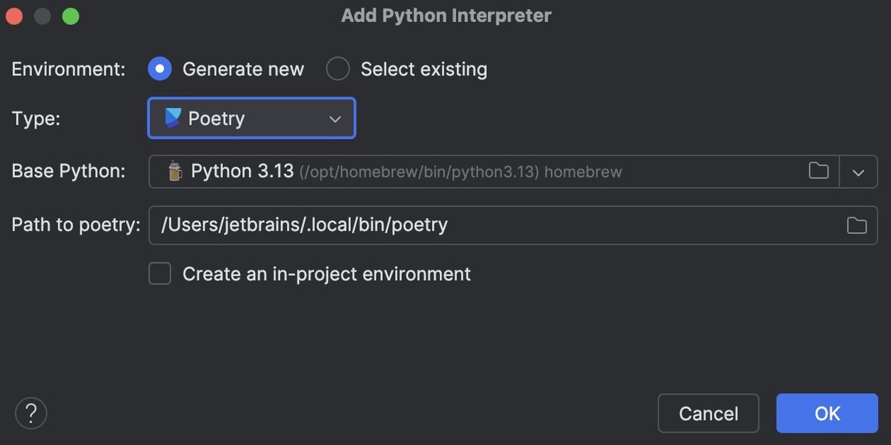Select the Python 3.13 entry text
The height and width of the screenshot is (445, 891).
[242, 171]
